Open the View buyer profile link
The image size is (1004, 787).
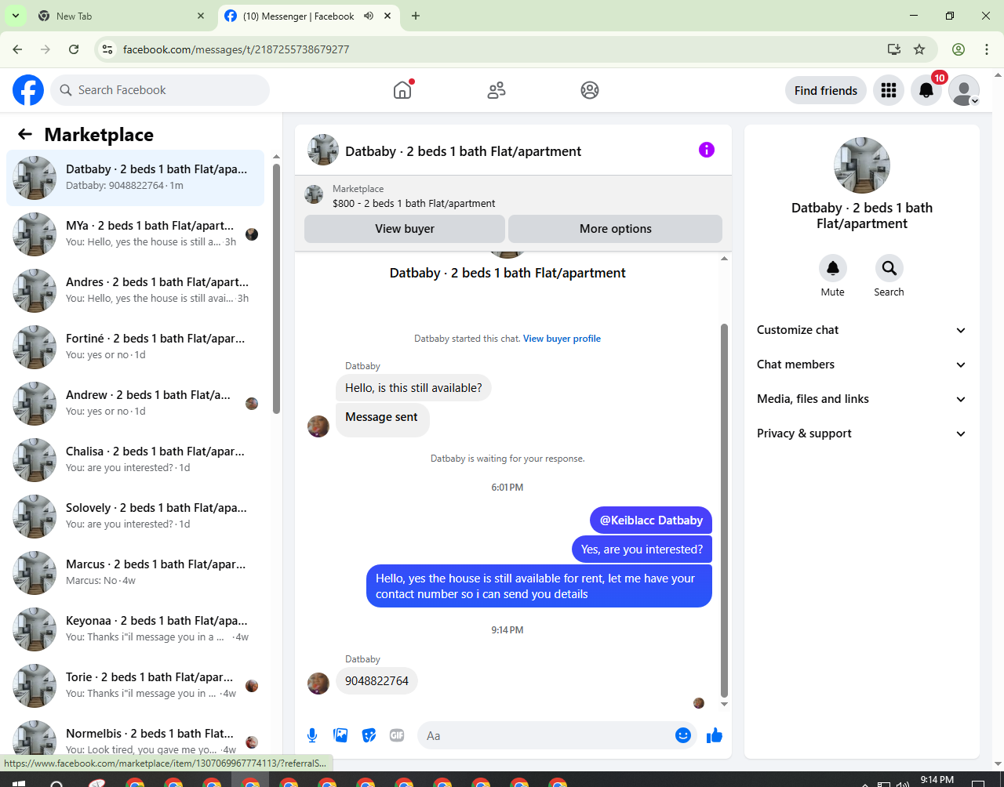click(562, 339)
